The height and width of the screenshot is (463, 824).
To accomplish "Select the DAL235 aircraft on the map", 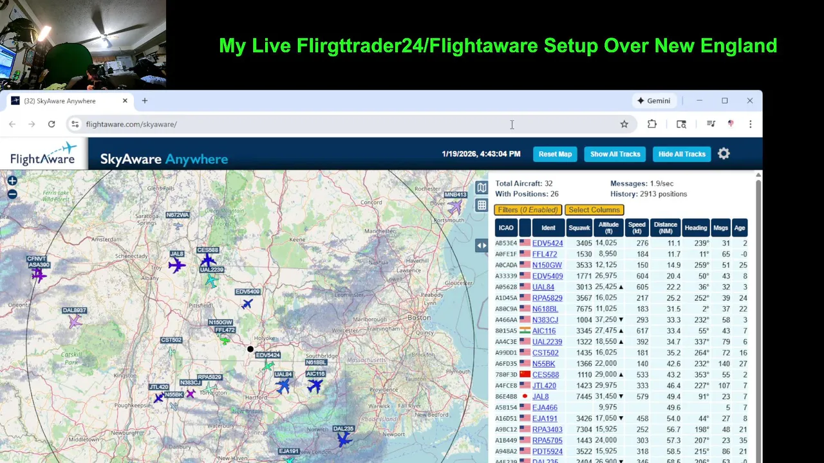I will click(344, 439).
